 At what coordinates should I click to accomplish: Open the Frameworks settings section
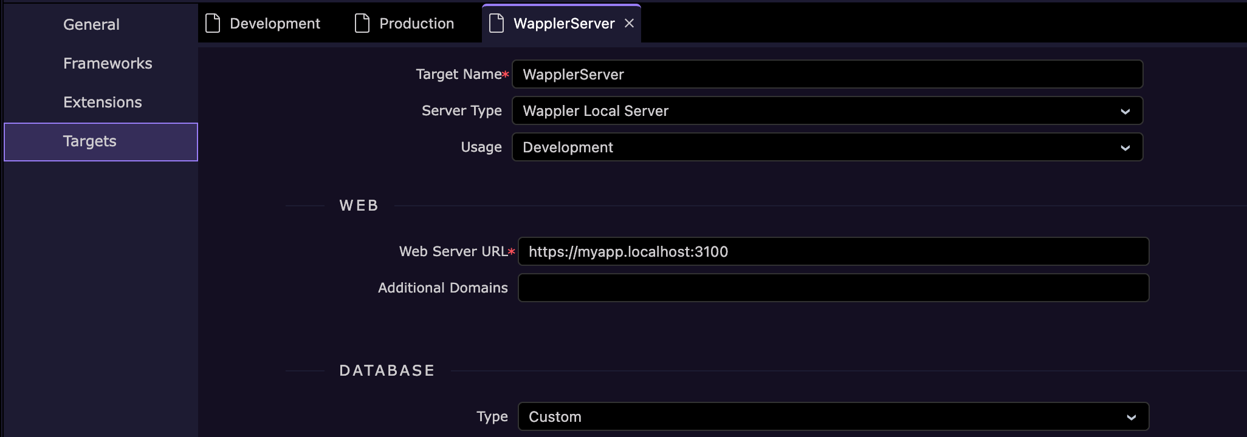108,63
